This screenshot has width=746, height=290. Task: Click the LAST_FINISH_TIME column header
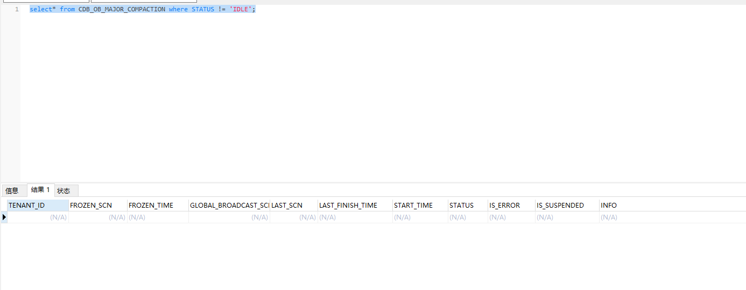tap(355, 205)
